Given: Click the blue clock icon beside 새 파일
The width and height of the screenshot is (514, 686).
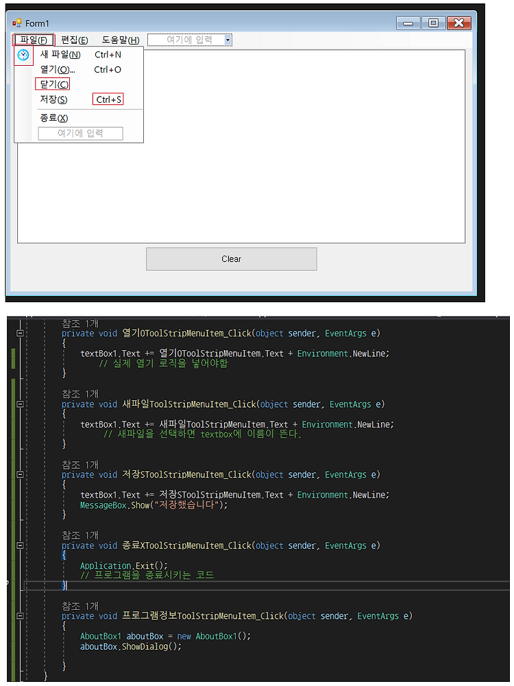Looking at the screenshot, I should (23, 55).
